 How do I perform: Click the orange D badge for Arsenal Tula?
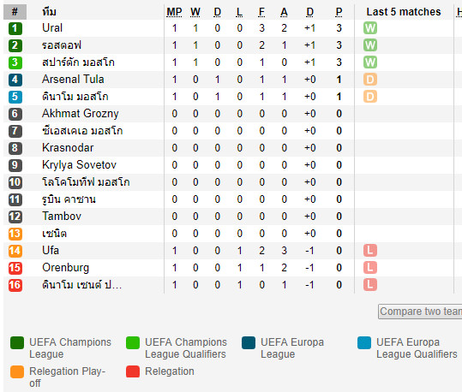370,80
